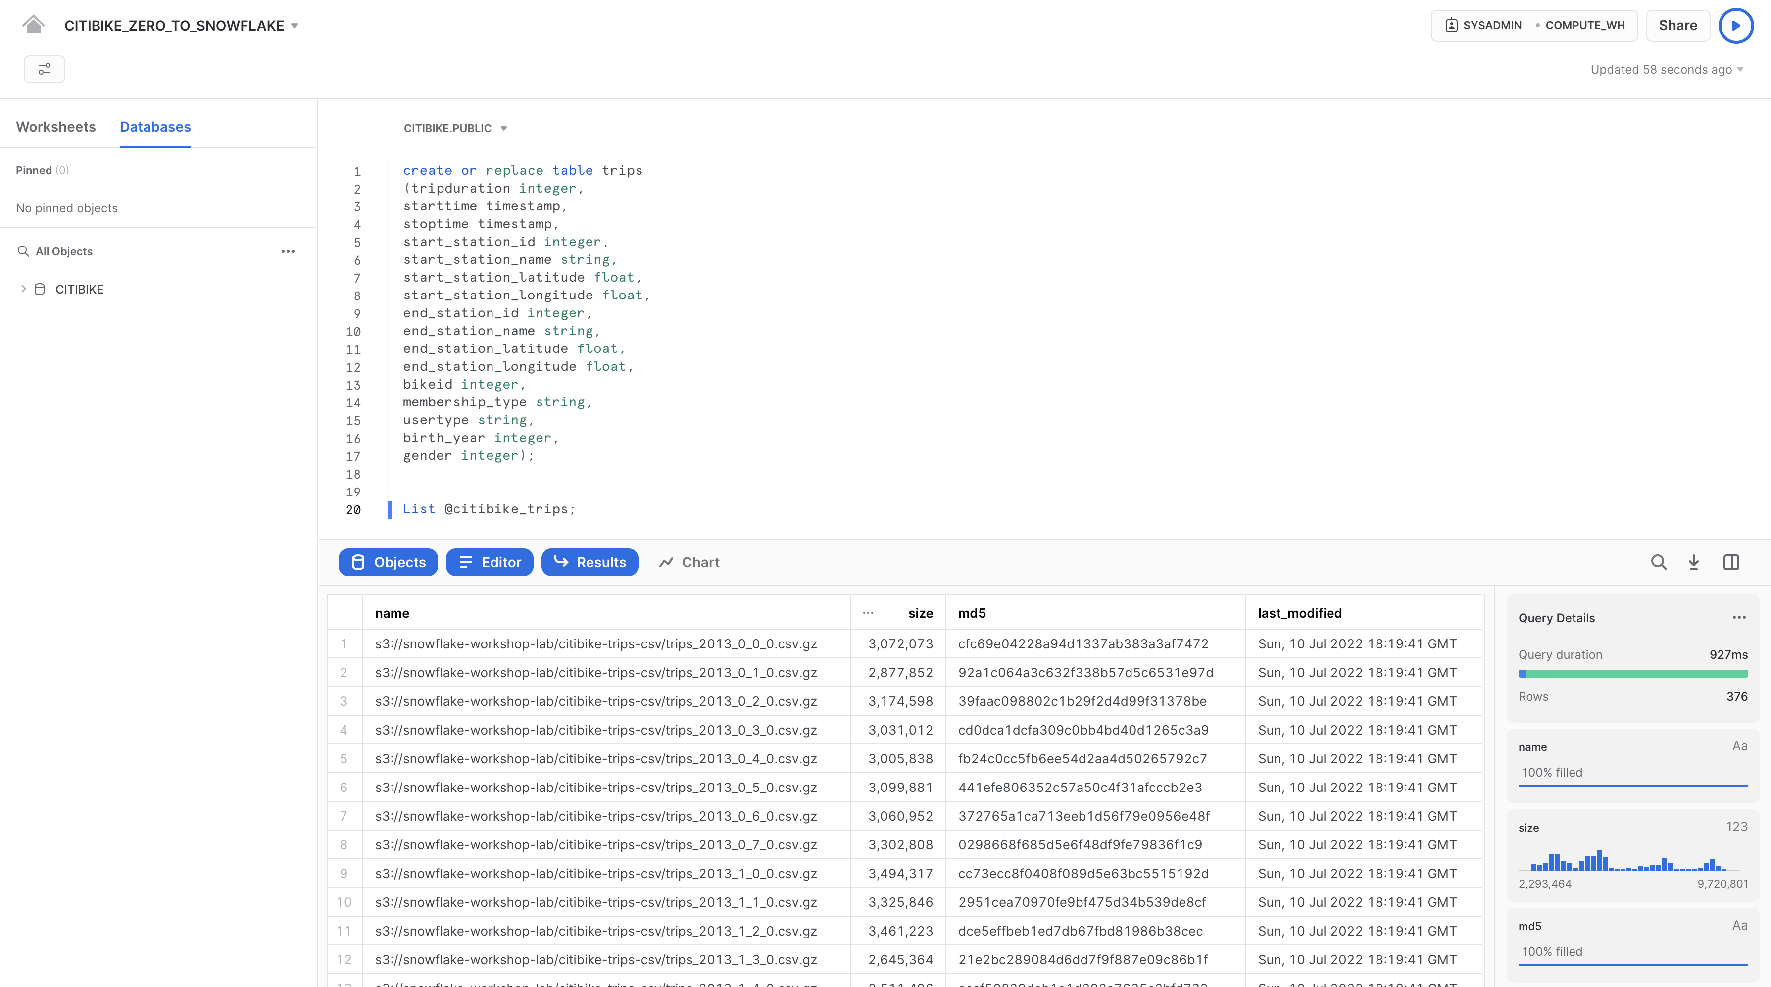Open SYSADMIN COMPUTE_WH role selector

coord(1533,25)
